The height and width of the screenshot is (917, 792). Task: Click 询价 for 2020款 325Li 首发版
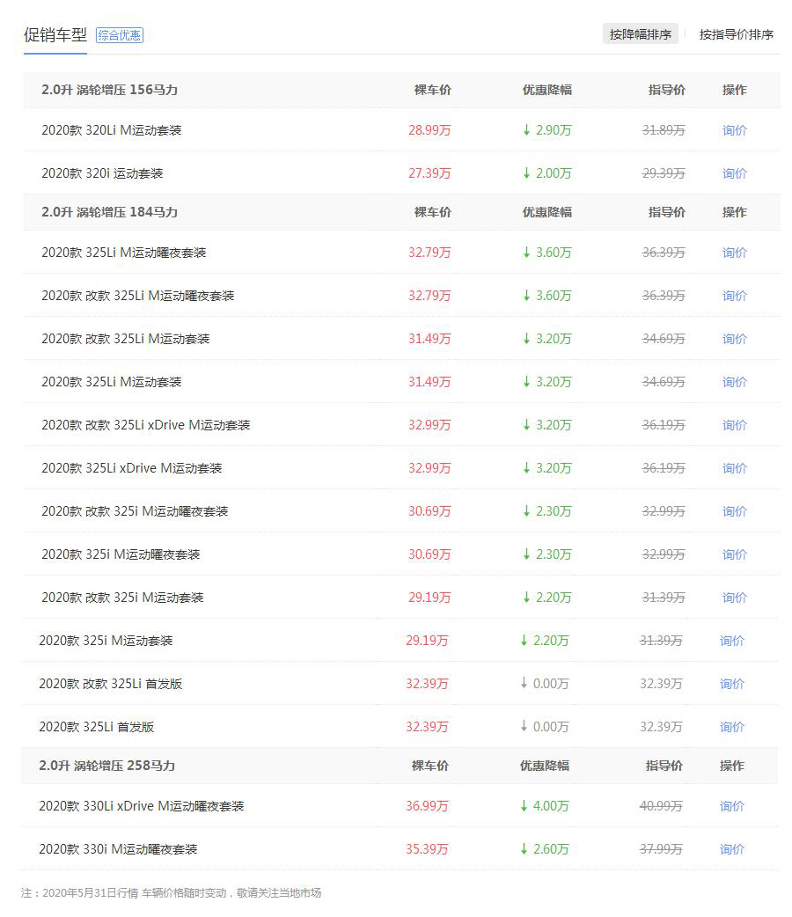tap(732, 727)
